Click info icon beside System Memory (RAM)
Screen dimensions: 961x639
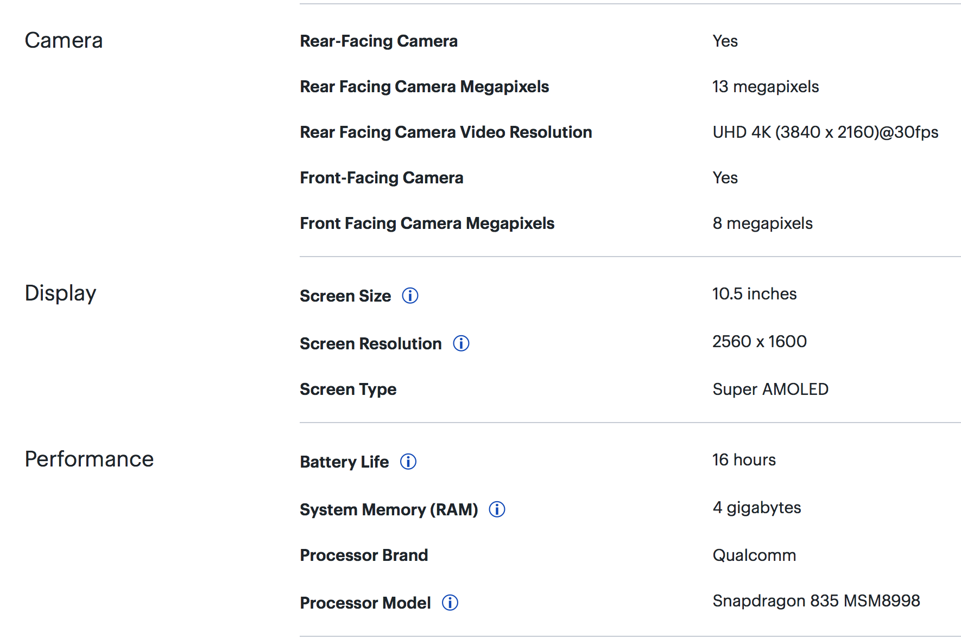[497, 509]
